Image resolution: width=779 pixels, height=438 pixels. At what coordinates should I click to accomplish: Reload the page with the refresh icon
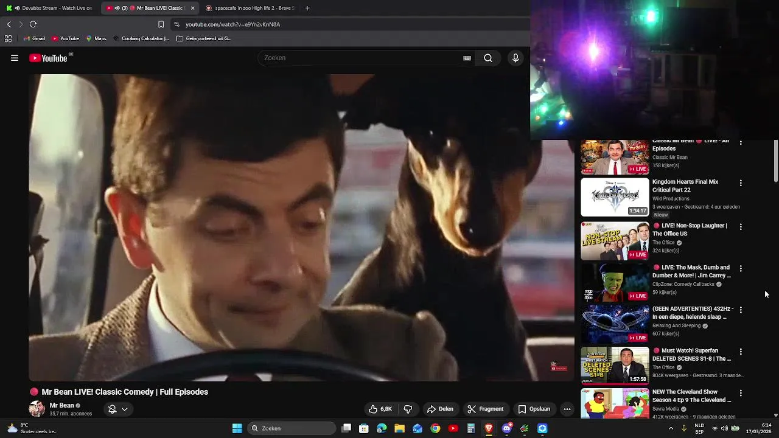[33, 24]
